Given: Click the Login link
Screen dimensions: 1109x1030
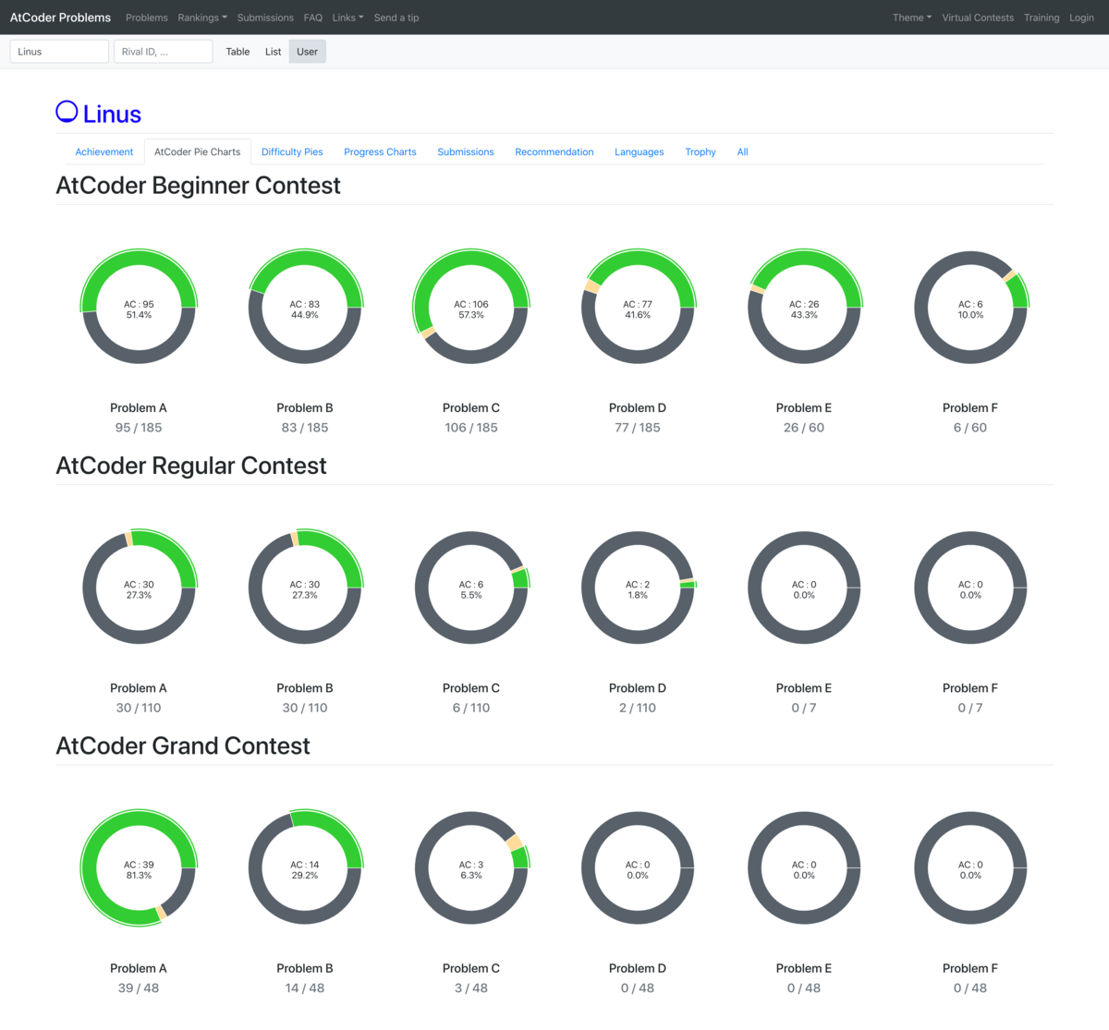Looking at the screenshot, I should coord(1081,18).
